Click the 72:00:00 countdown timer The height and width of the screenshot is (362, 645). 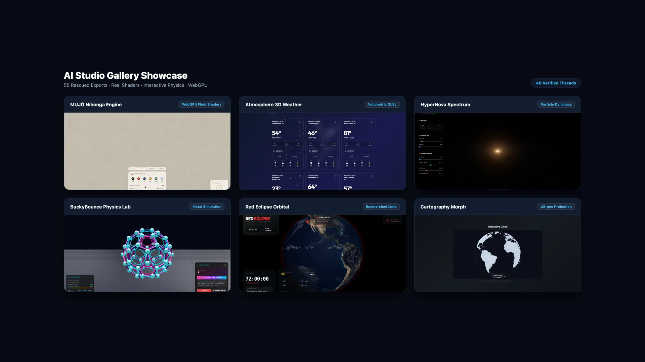point(257,279)
